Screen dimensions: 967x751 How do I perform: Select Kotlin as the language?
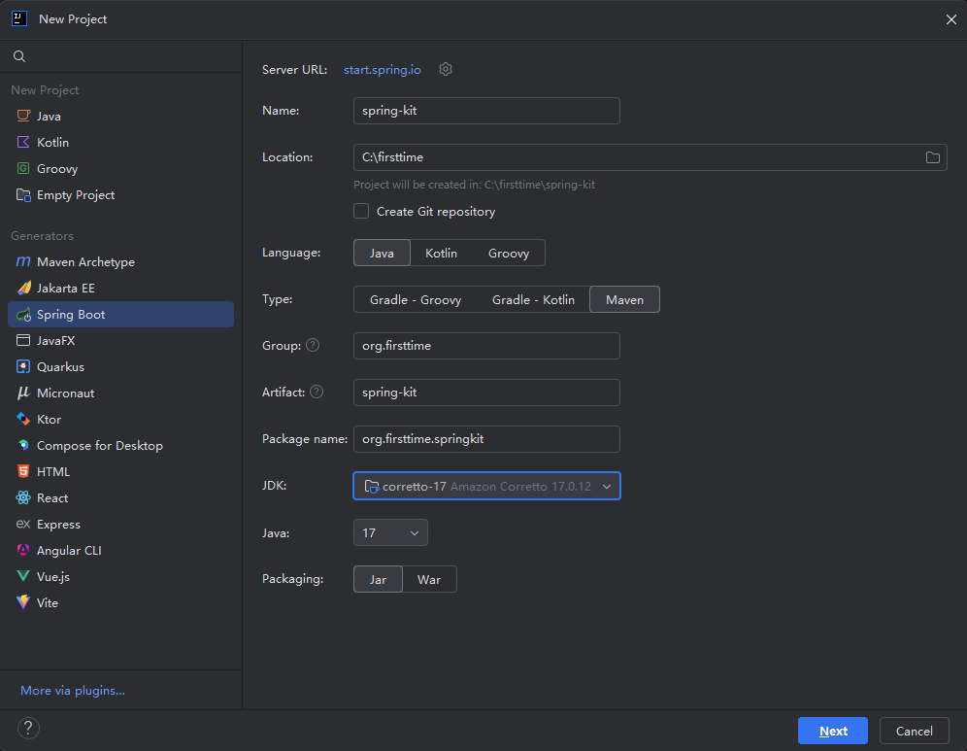pyautogui.click(x=441, y=253)
